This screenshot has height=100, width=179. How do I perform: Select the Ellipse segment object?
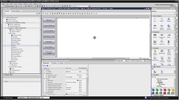(x=162, y=27)
